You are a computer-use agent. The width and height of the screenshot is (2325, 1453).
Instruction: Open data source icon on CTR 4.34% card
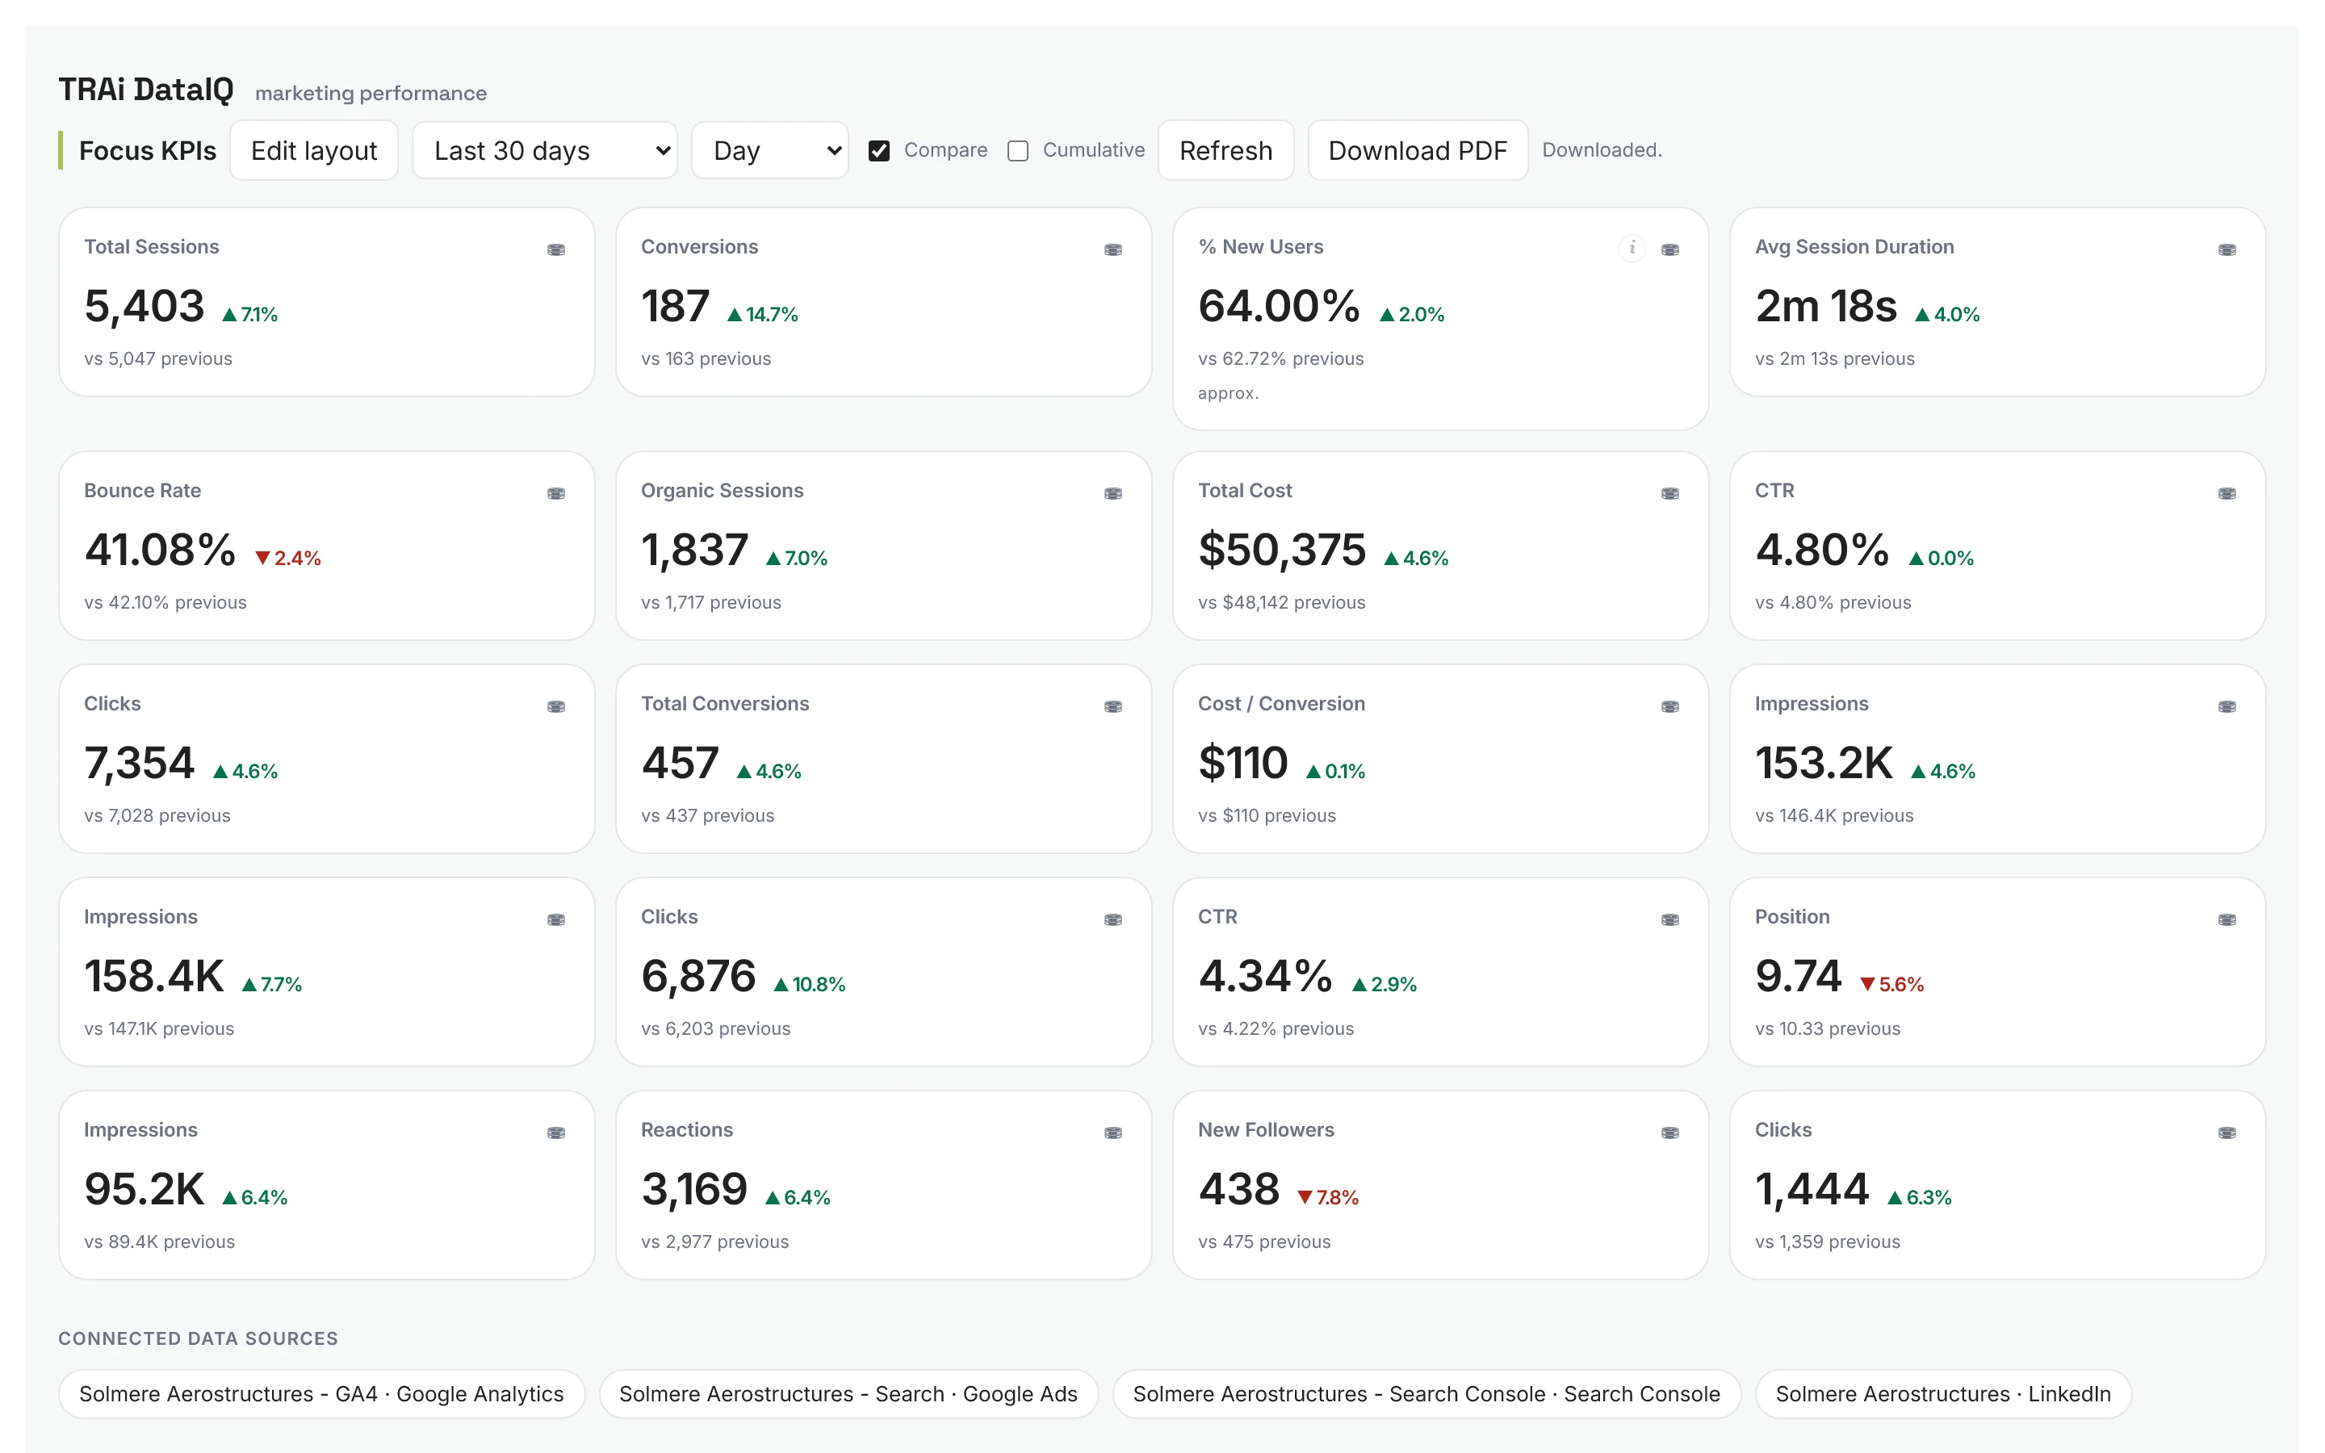tap(1671, 920)
